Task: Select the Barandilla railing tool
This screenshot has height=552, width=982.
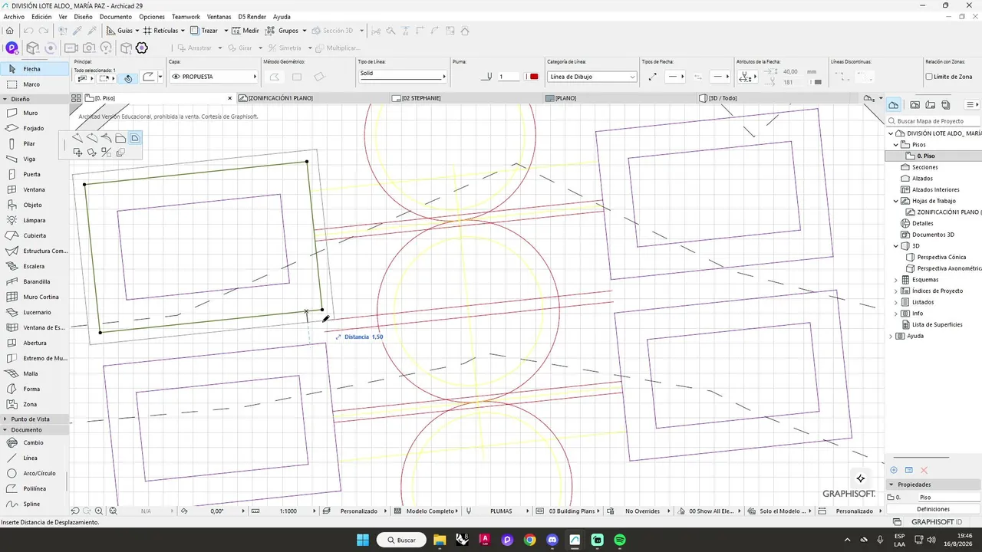Action: 35,281
